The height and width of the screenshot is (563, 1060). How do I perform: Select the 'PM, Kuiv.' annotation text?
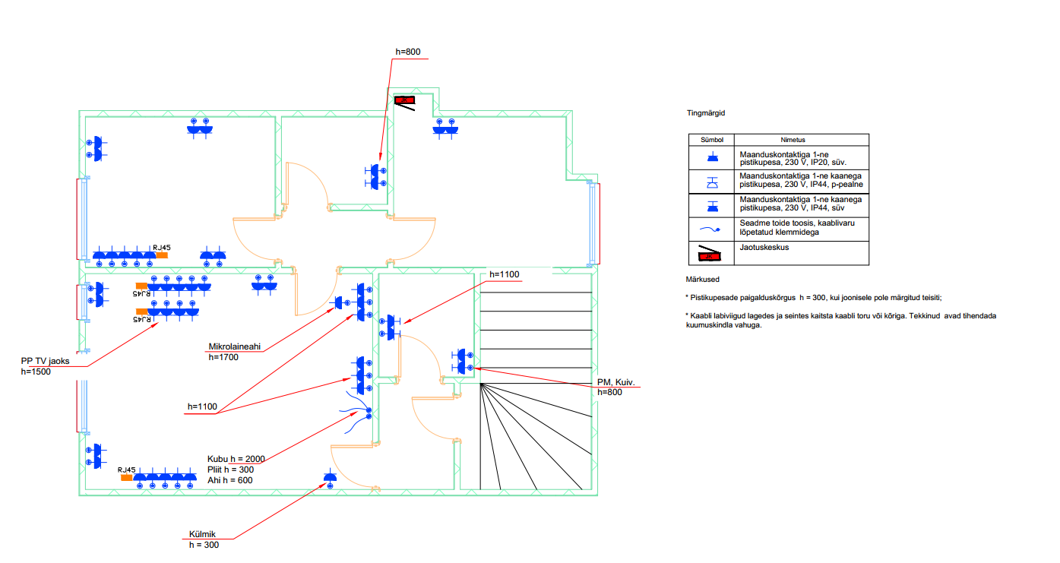pos(615,382)
